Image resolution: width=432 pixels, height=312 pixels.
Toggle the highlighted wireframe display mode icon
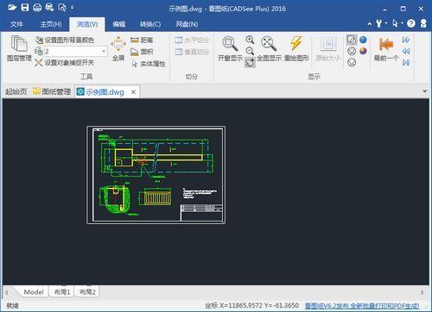point(352,40)
